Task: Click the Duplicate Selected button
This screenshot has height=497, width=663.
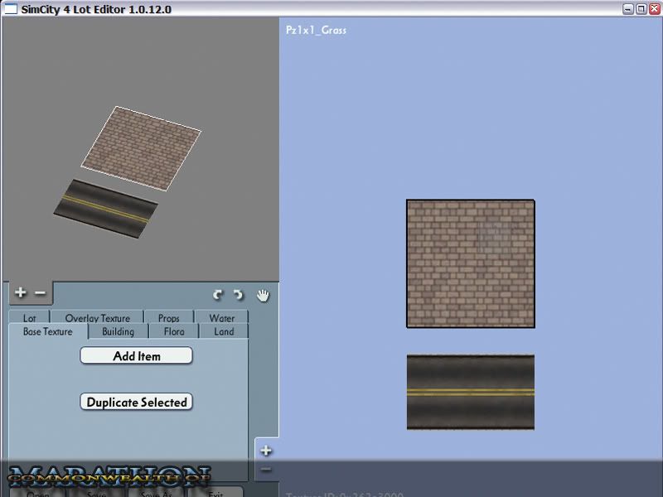Action: 136,402
